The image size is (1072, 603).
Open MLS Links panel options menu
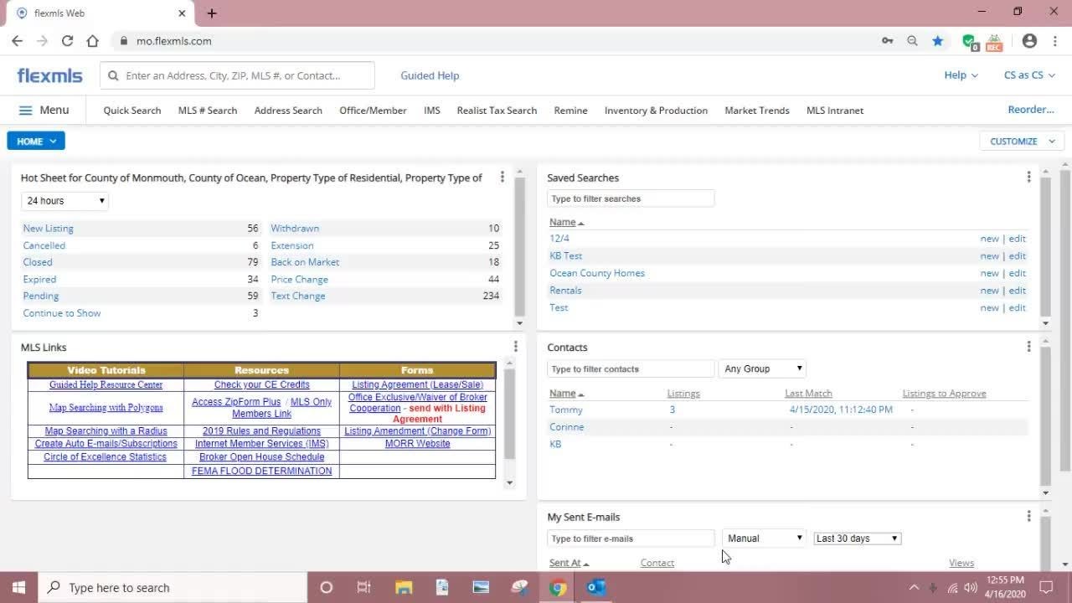point(515,347)
